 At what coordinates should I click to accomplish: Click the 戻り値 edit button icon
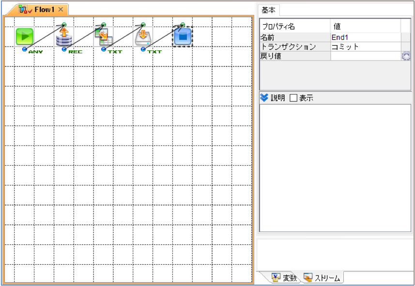[x=406, y=56]
